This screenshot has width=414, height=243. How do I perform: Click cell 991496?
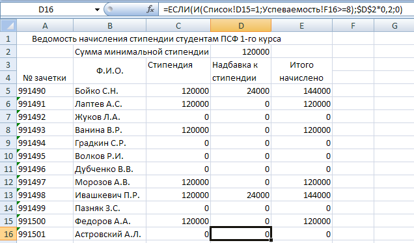(45, 169)
